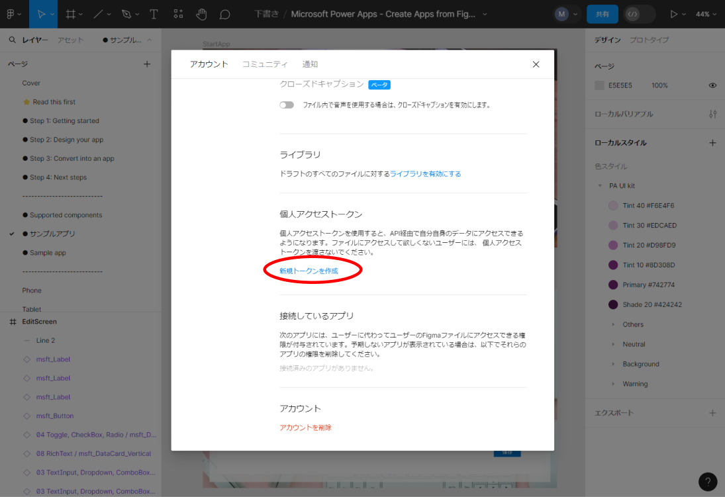Select the Hand tool
The height and width of the screenshot is (497, 725).
pyautogui.click(x=201, y=15)
